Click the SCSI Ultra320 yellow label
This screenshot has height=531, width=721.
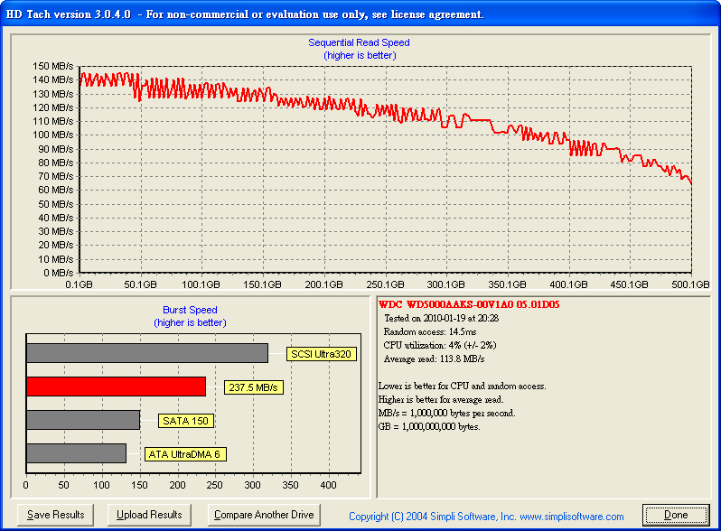point(321,354)
